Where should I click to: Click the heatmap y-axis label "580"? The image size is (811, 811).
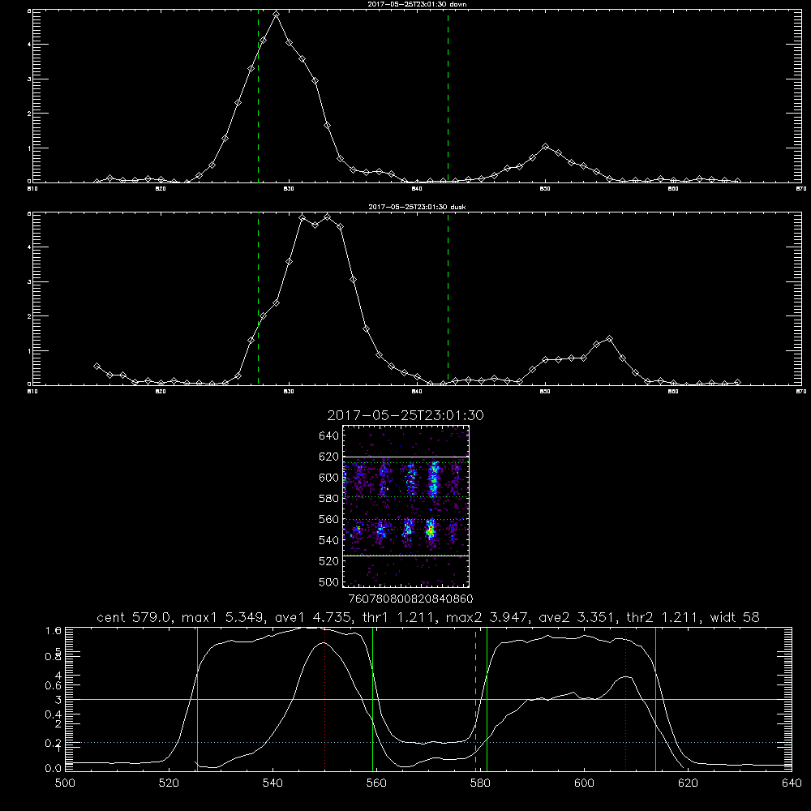point(328,498)
